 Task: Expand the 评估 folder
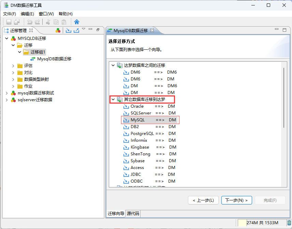[x=13, y=66]
